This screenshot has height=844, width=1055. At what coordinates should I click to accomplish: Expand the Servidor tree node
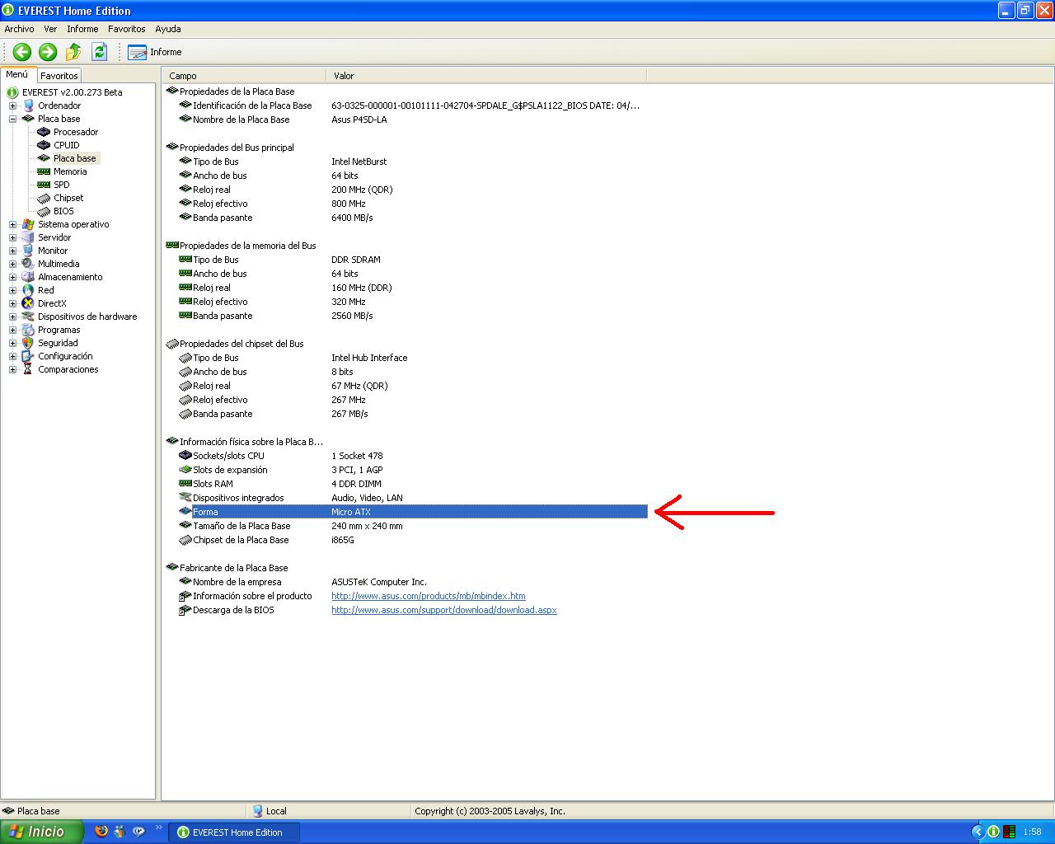(x=12, y=237)
